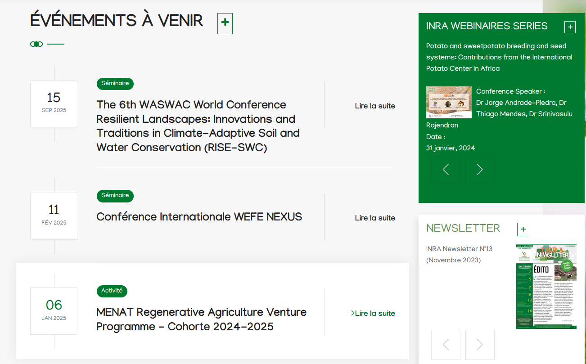The height and width of the screenshot is (364, 586).
Task: Open the 6th WASWAC World Conference title
Action: coord(198,126)
